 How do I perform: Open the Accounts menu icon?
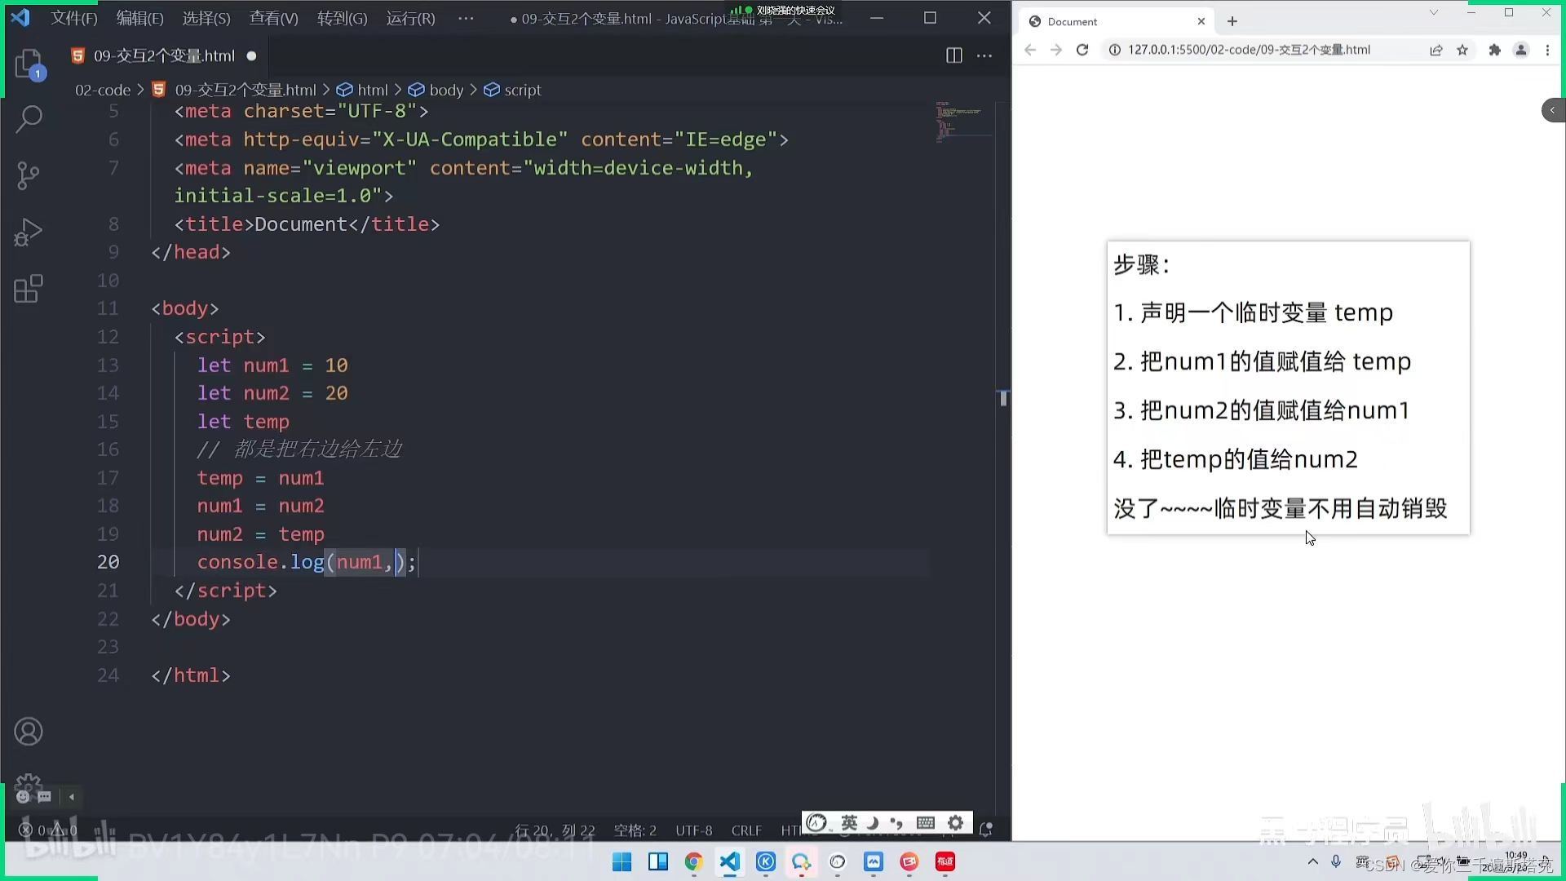[x=29, y=732]
